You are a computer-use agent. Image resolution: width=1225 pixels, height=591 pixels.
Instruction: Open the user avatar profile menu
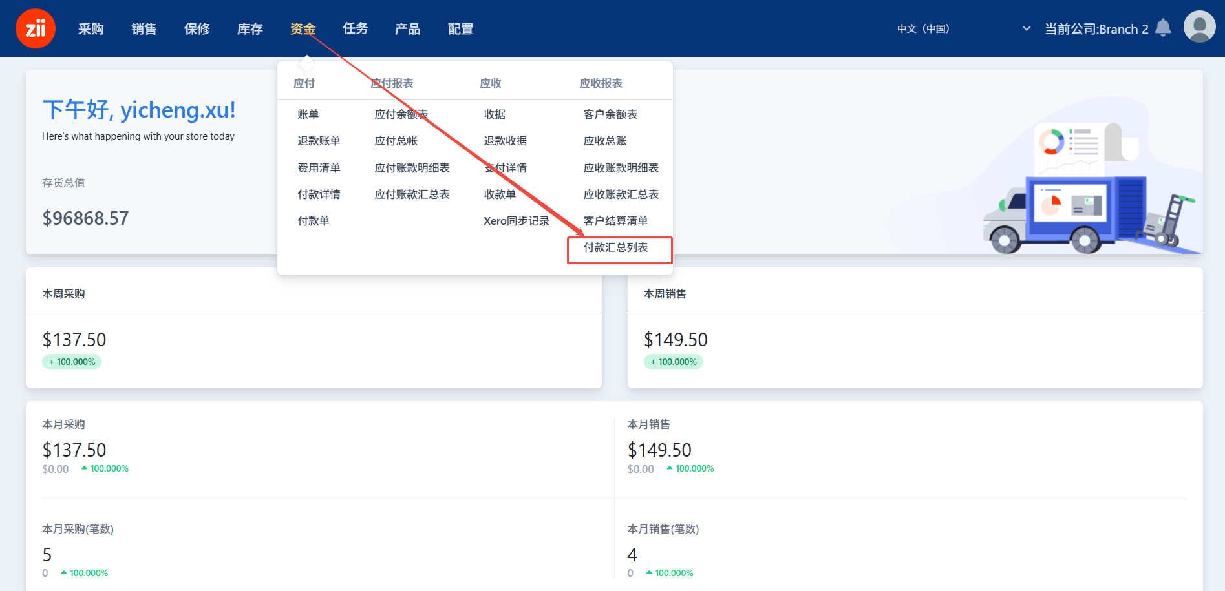coord(1199,26)
